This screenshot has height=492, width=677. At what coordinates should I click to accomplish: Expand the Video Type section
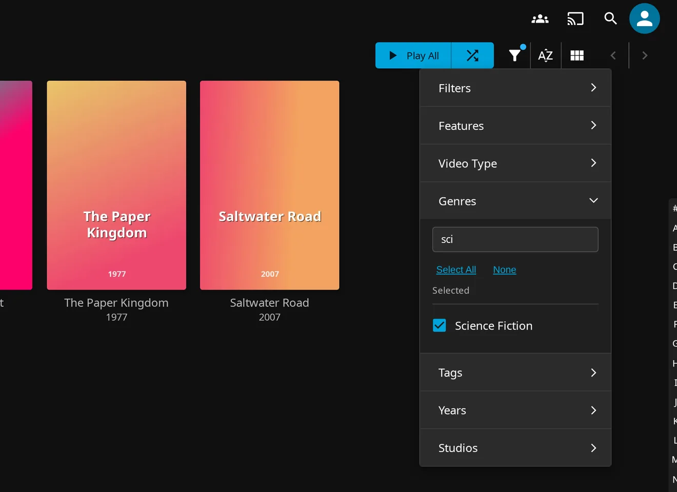tap(515, 163)
